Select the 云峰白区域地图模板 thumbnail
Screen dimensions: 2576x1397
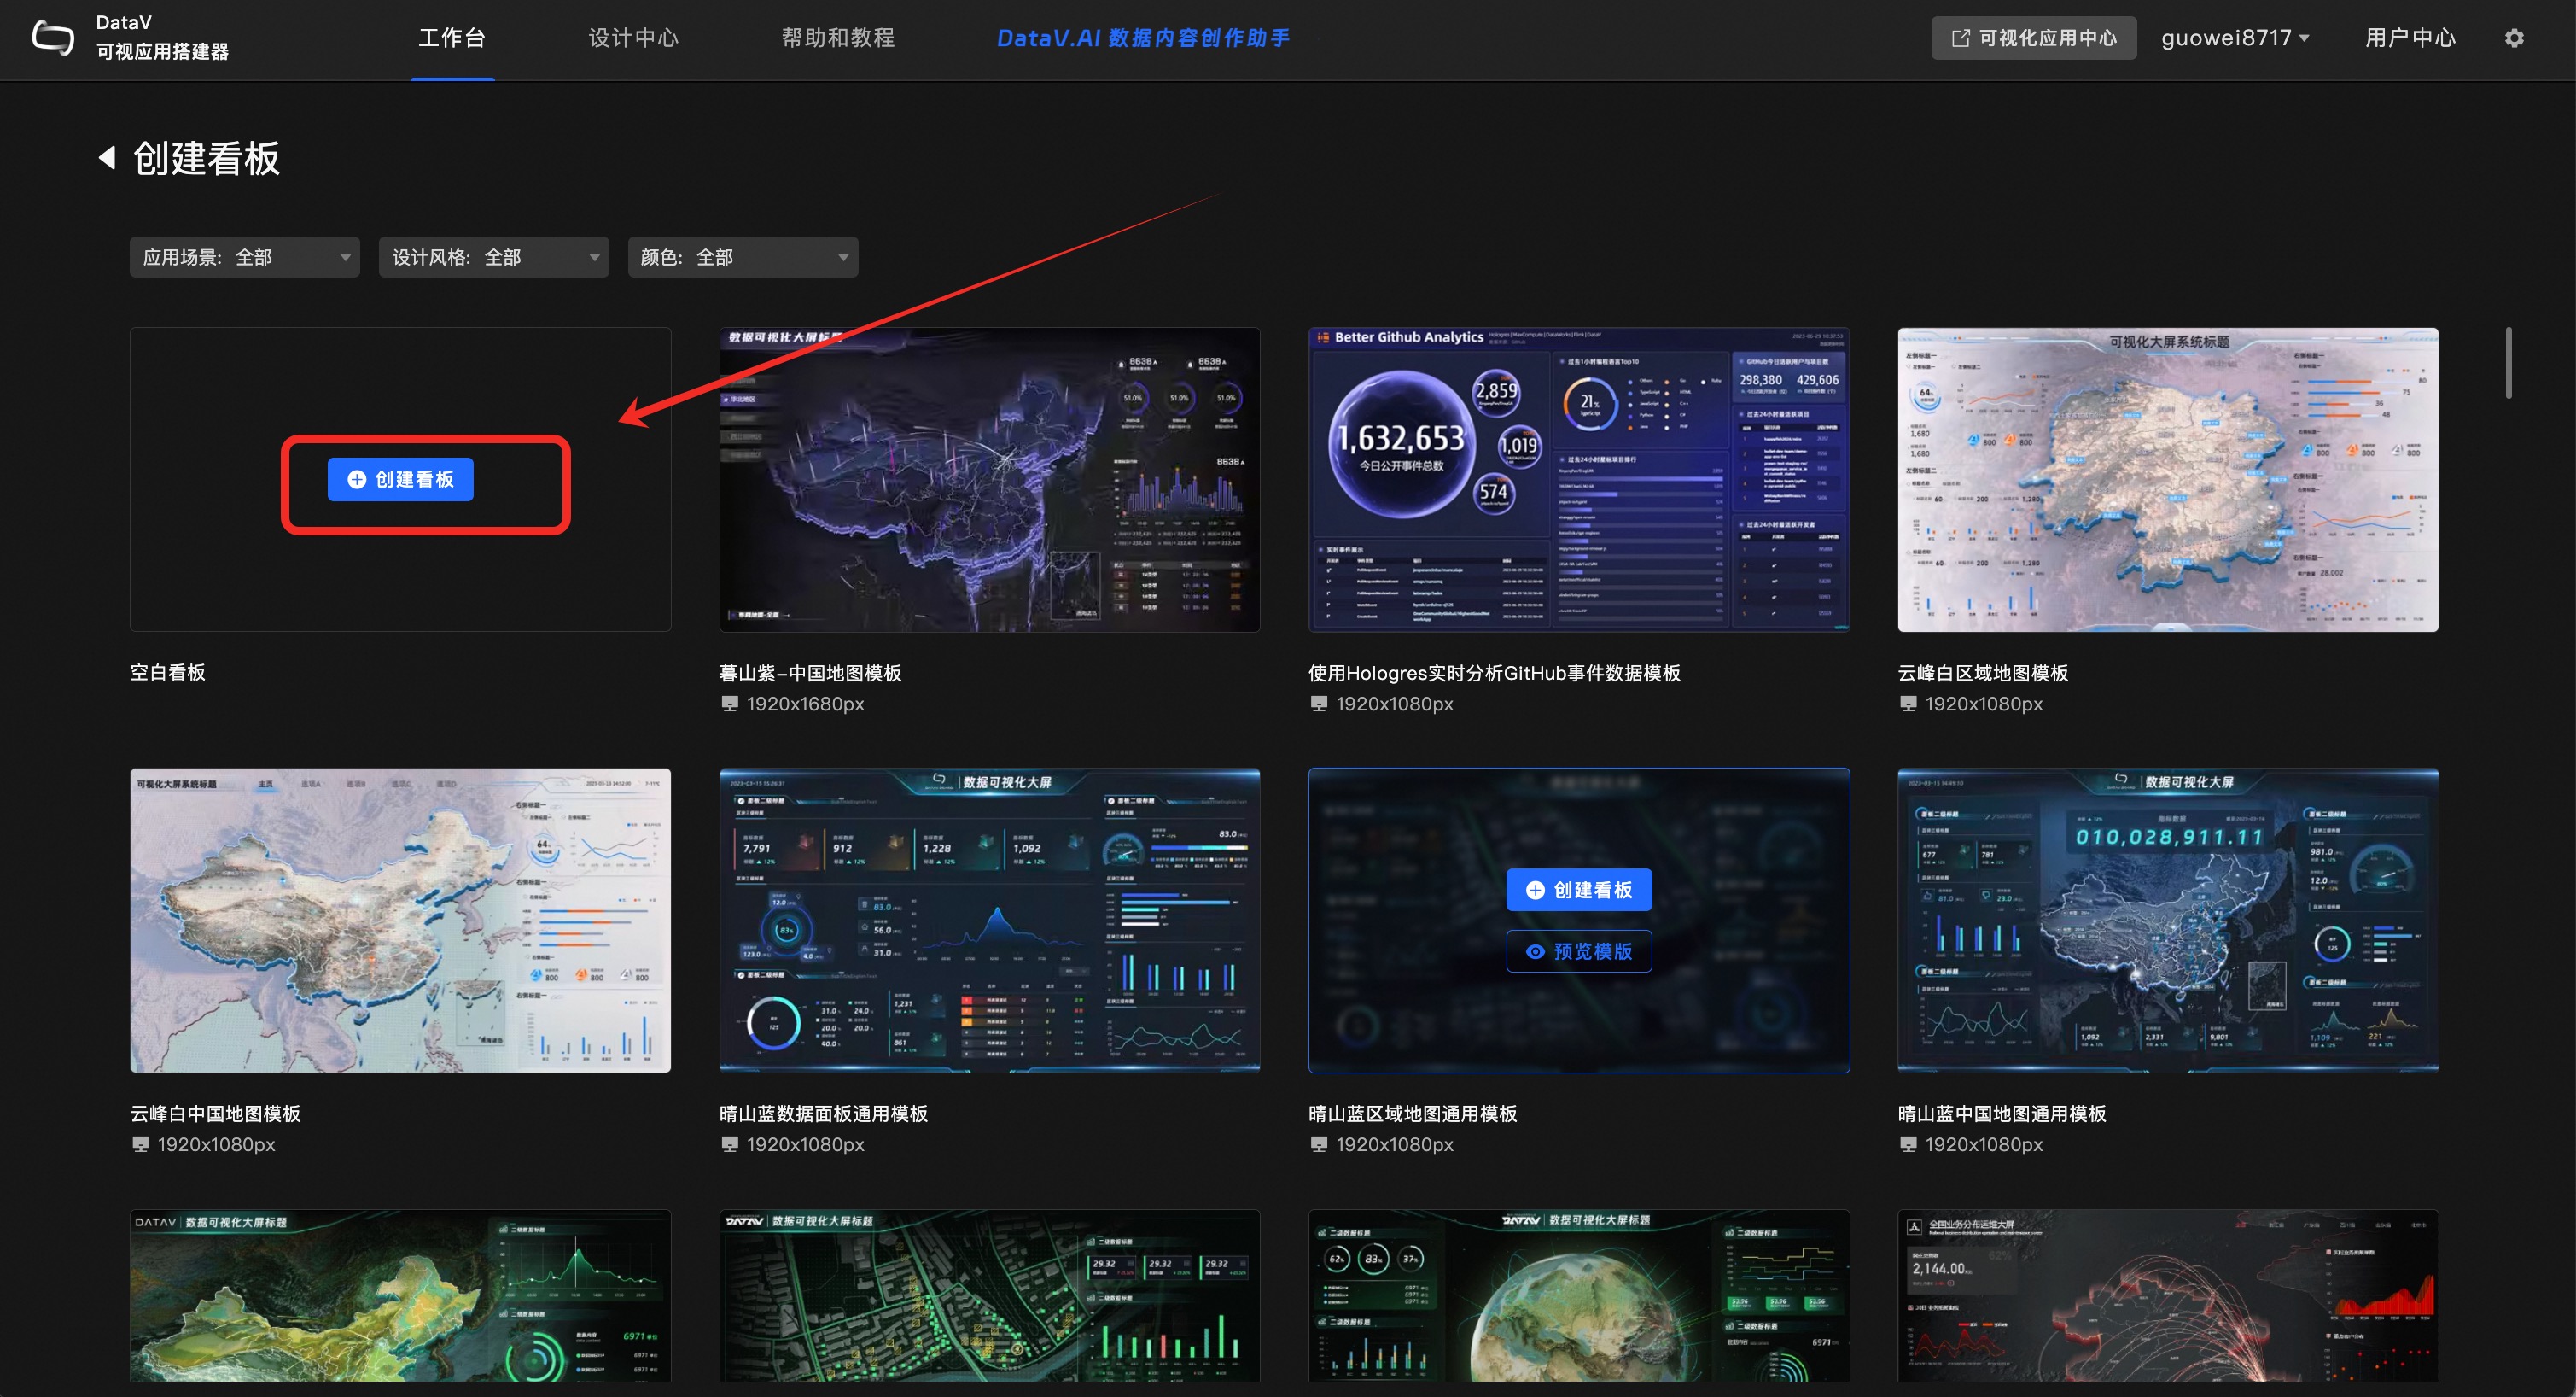2167,481
